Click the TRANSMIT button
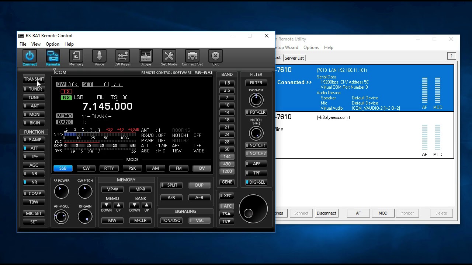Viewport: 472px width, 265px height. [34, 79]
